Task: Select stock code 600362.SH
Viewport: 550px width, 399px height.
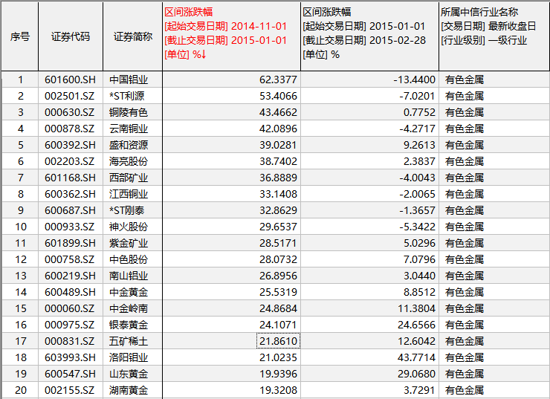Action: click(70, 194)
